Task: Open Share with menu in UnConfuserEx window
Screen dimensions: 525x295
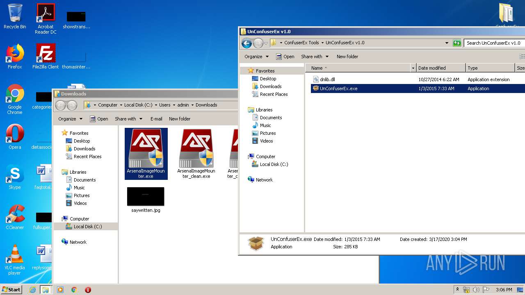Action: (315, 57)
